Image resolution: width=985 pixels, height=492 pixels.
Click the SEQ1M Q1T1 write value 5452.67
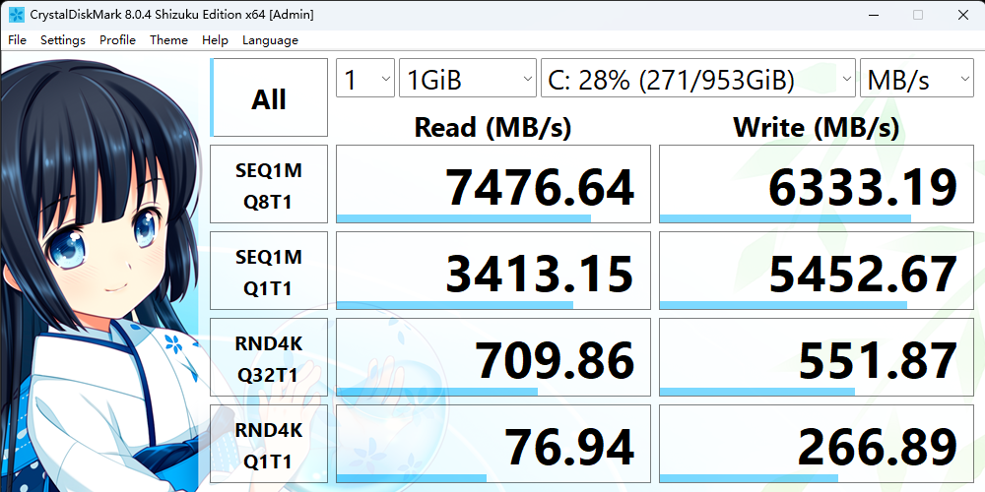click(817, 271)
